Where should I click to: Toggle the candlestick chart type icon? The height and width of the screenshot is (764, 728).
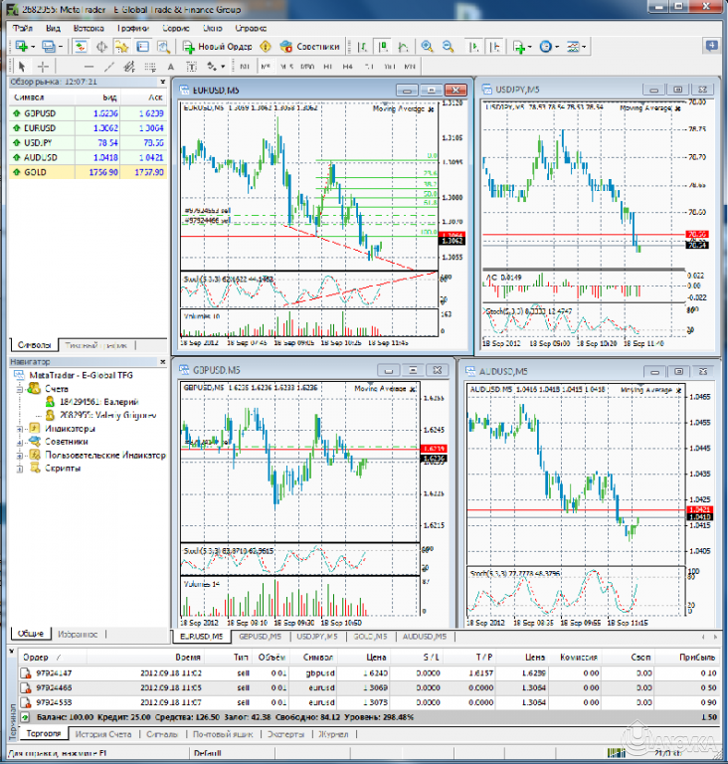(x=384, y=46)
